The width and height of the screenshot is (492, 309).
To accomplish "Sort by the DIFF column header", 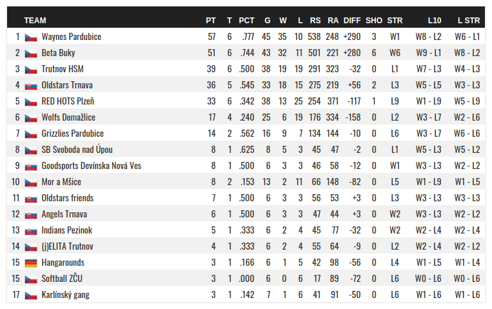I will coord(352,21).
